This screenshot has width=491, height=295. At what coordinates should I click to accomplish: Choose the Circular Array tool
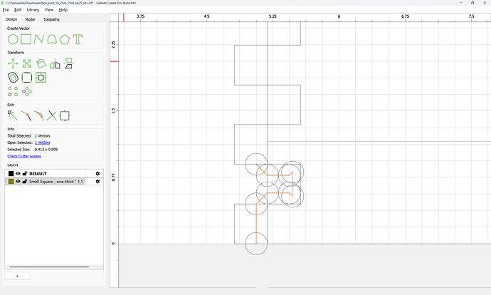click(x=27, y=91)
